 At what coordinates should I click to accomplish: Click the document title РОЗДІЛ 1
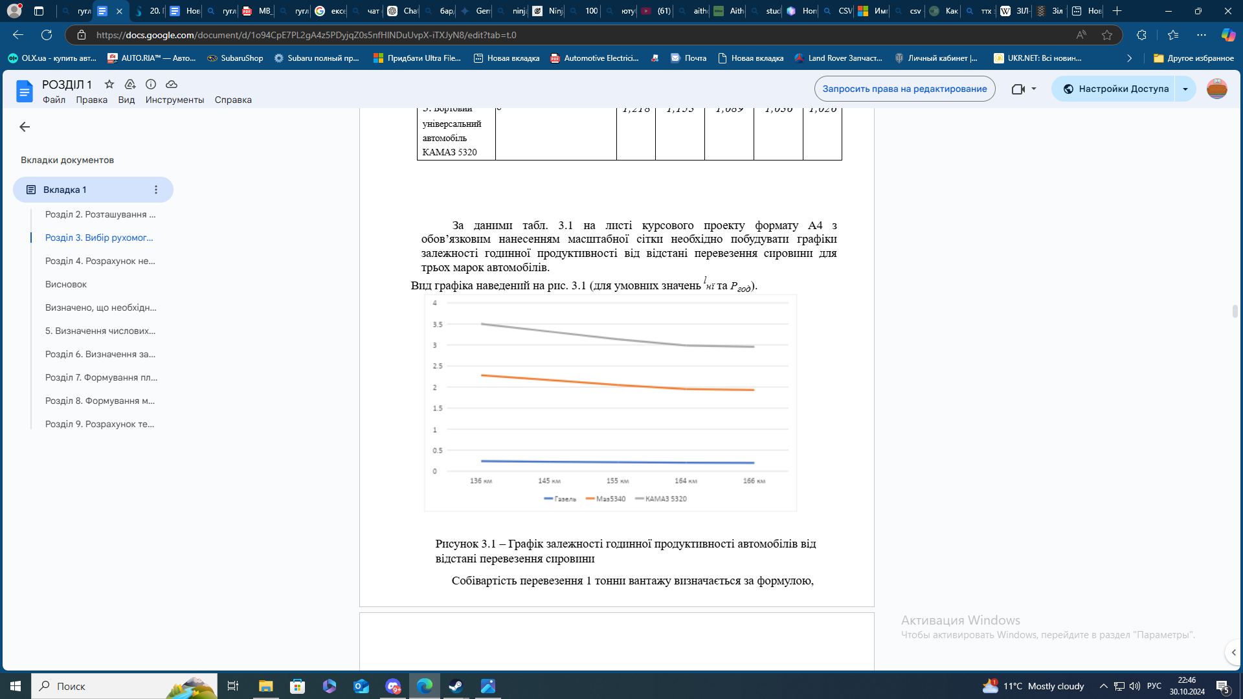tap(67, 84)
